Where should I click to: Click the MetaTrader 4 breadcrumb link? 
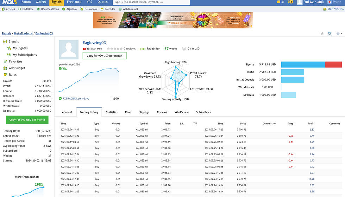[x=23, y=33]
